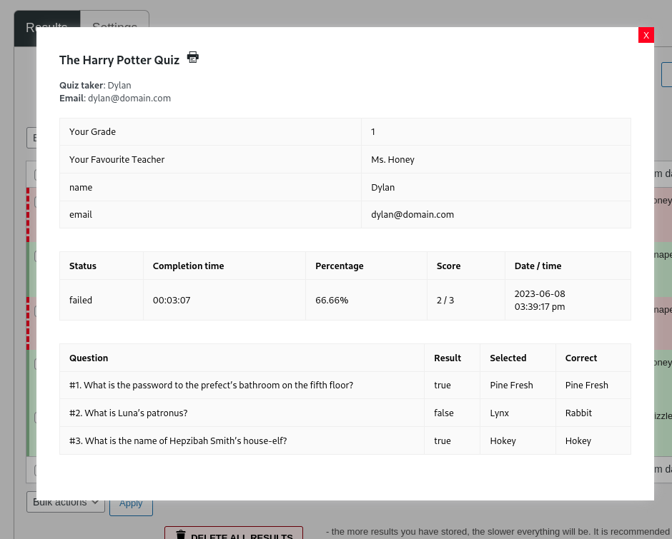The width and height of the screenshot is (672, 539).
Task: Click the 2 / 3 score cell
Action: (445, 300)
